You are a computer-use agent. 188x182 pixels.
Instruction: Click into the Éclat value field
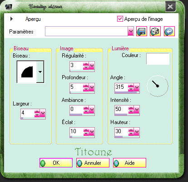pyautogui.click(x=76, y=131)
